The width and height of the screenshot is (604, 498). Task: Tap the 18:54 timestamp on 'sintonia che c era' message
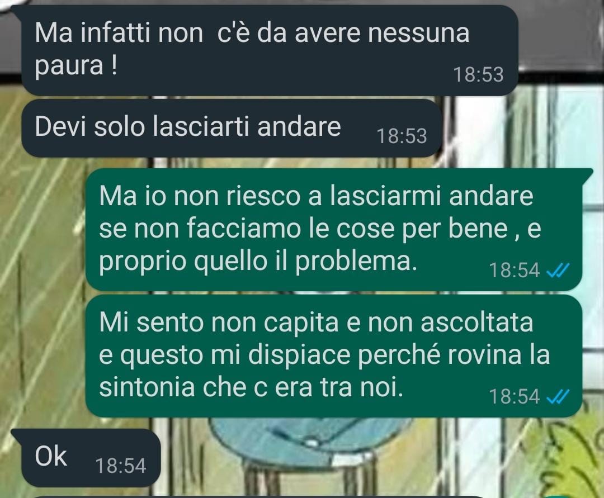point(515,396)
